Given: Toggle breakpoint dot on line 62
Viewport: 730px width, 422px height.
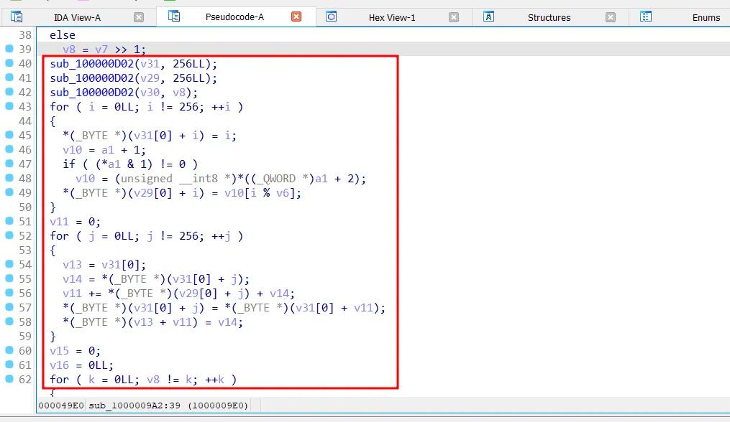Looking at the screenshot, I should (x=9, y=379).
